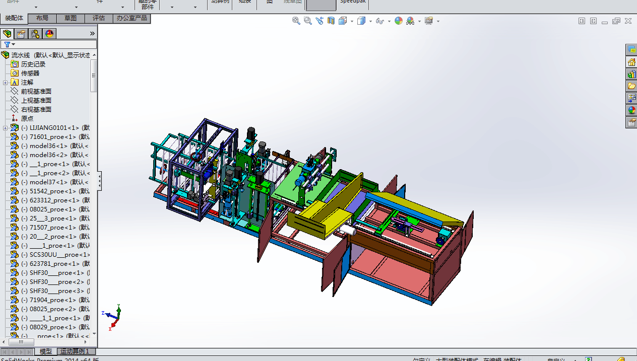Open the PropertyManager tab icon
The height and width of the screenshot is (361, 637).
pyautogui.click(x=21, y=34)
